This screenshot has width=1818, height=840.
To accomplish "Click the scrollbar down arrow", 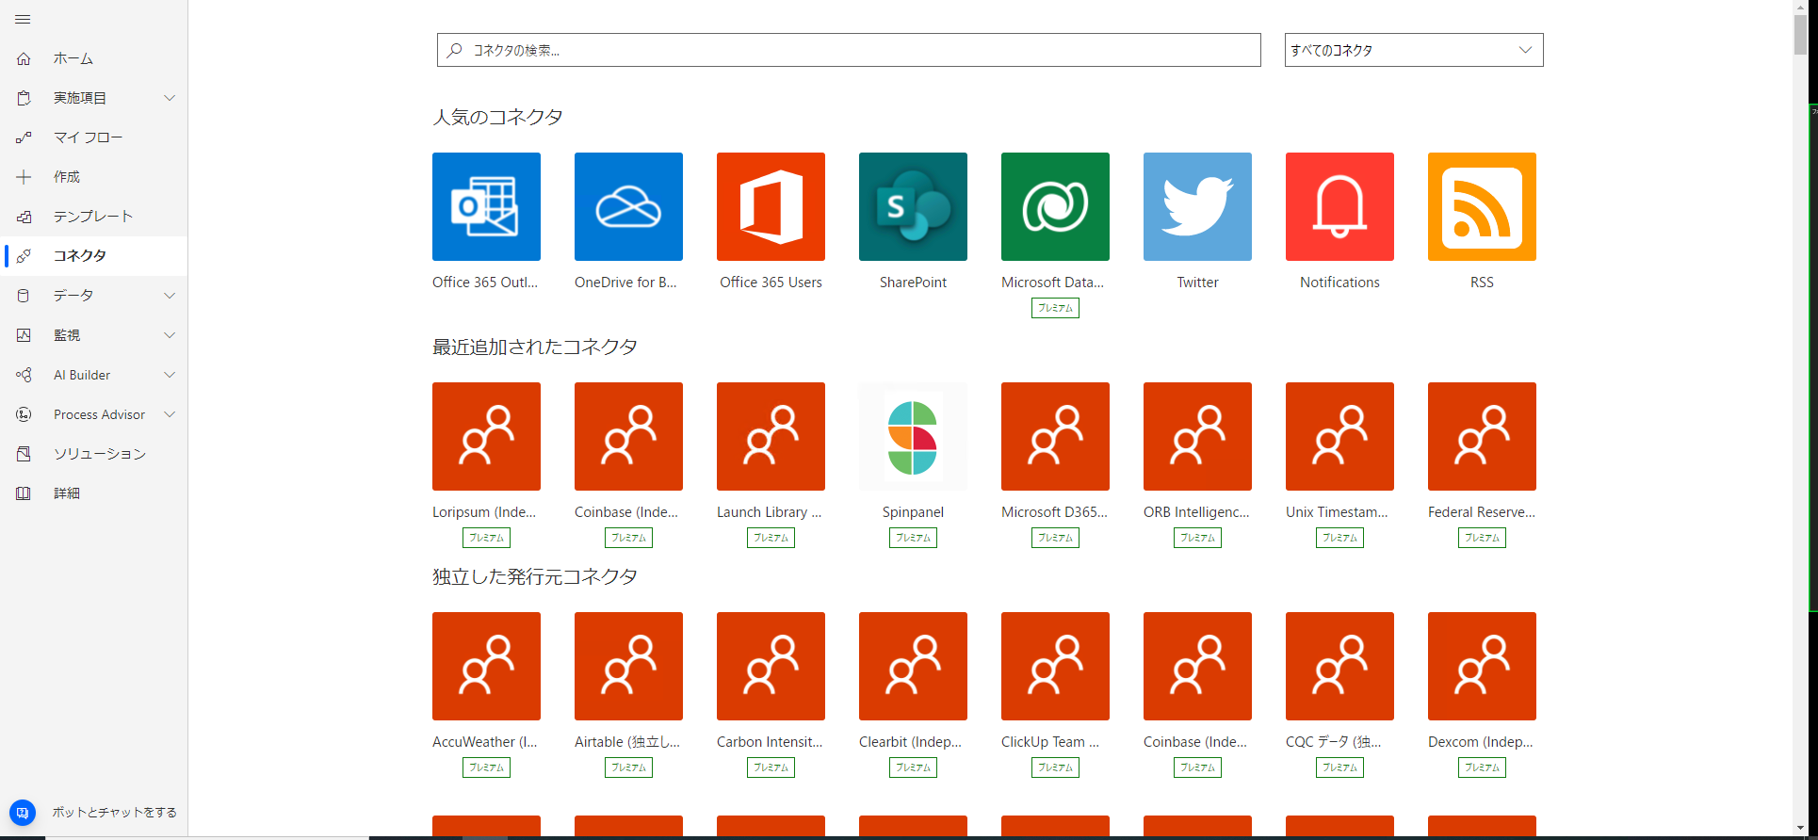I will [x=1800, y=828].
